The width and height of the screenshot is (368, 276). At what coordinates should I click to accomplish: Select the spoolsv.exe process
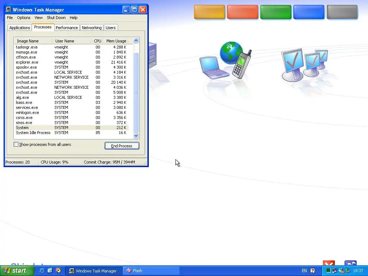(72, 67)
